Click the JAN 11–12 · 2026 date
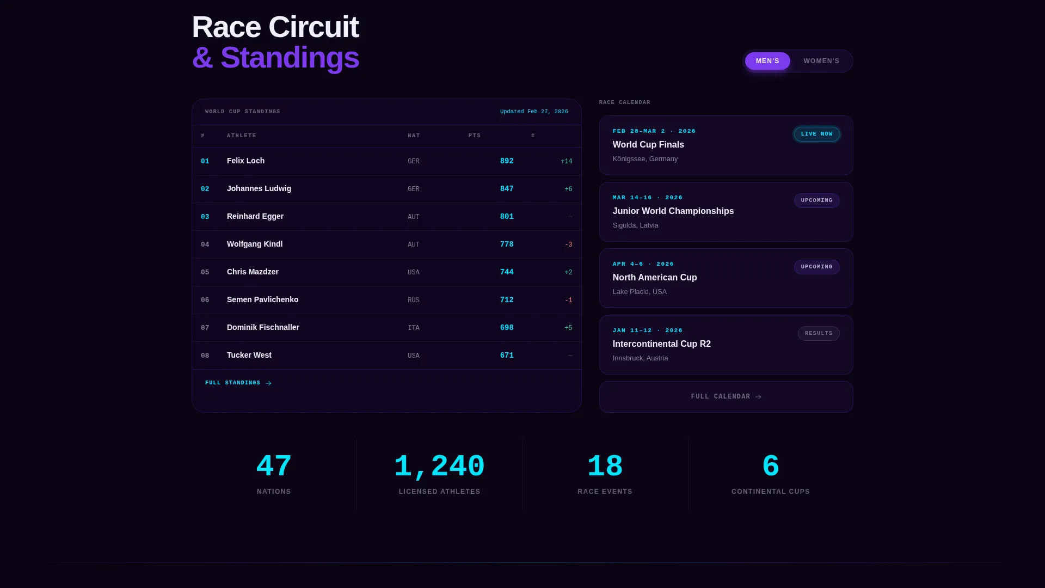 click(x=648, y=330)
